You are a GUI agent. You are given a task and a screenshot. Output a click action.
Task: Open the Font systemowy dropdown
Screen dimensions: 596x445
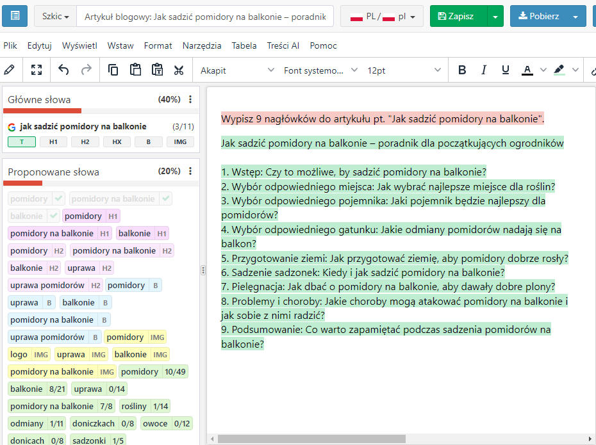tap(320, 70)
